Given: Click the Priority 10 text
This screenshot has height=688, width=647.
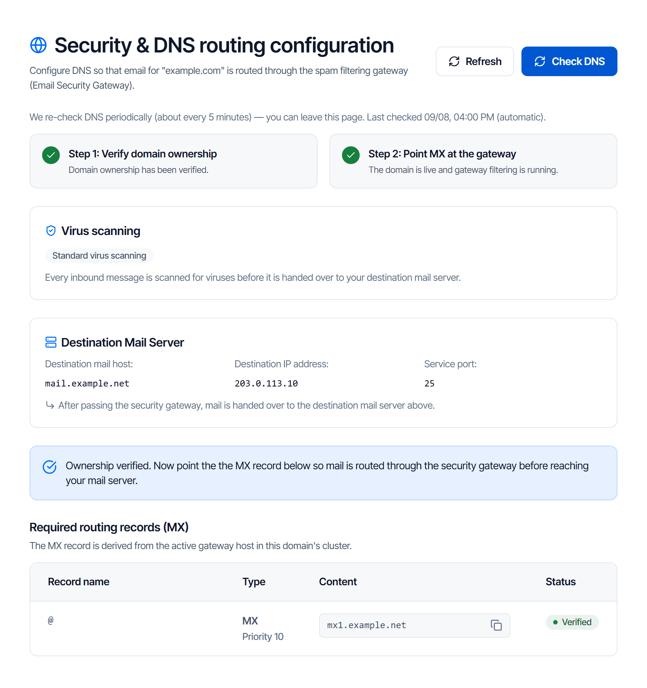Looking at the screenshot, I should click(x=263, y=637).
